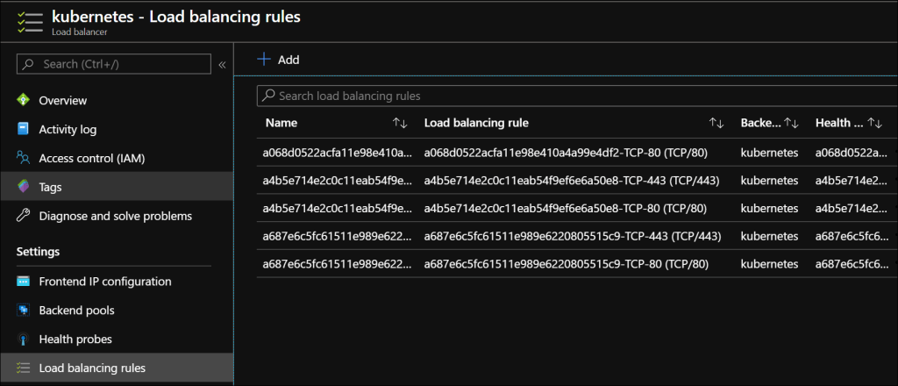Click the sidebar Search (Ctrl+/) box

click(114, 64)
